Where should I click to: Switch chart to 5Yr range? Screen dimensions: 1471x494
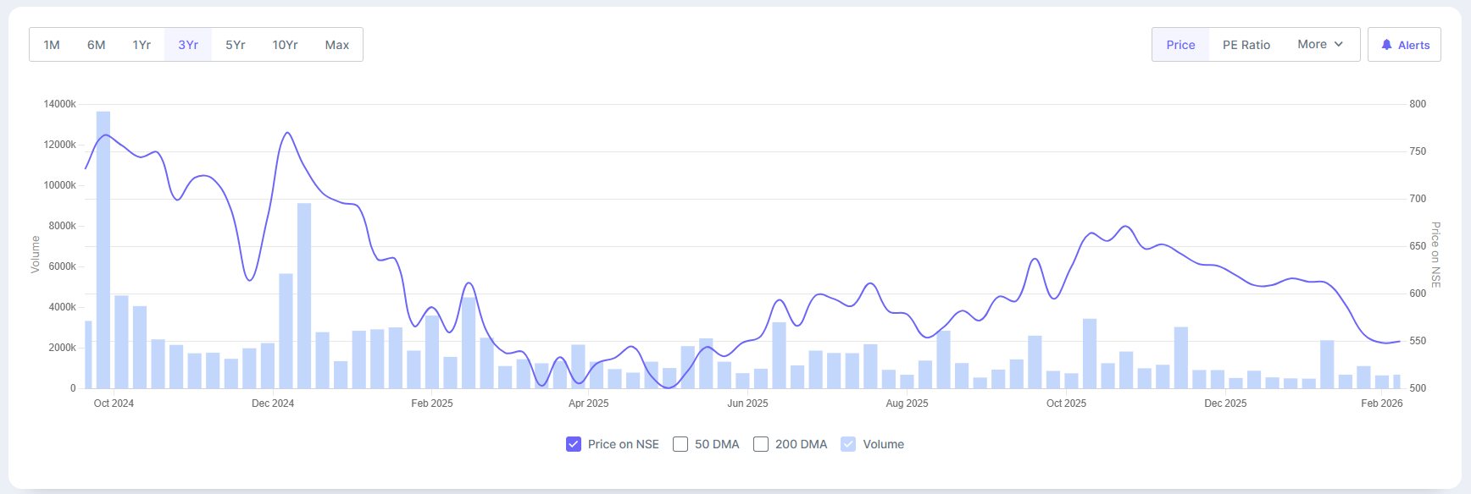[235, 45]
